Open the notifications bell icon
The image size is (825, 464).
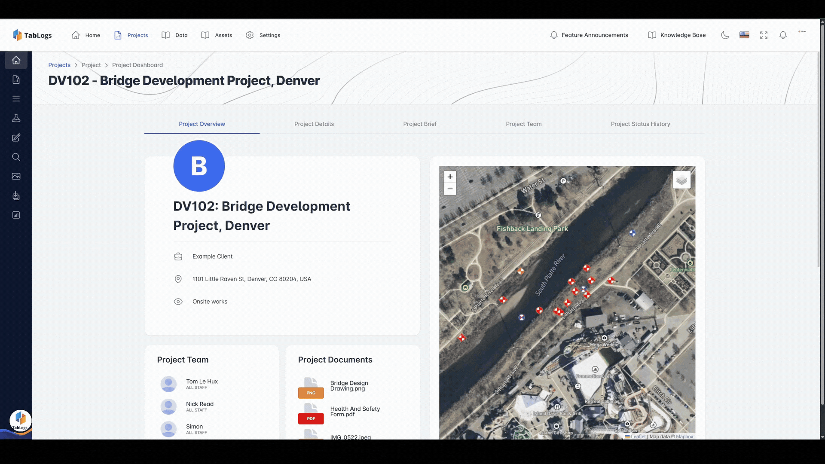point(783,35)
